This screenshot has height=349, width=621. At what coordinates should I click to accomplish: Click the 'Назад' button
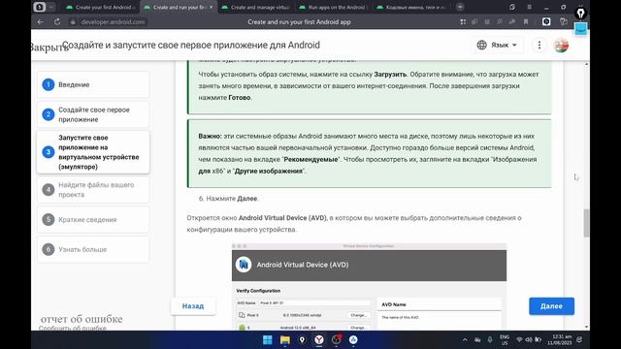click(193, 306)
